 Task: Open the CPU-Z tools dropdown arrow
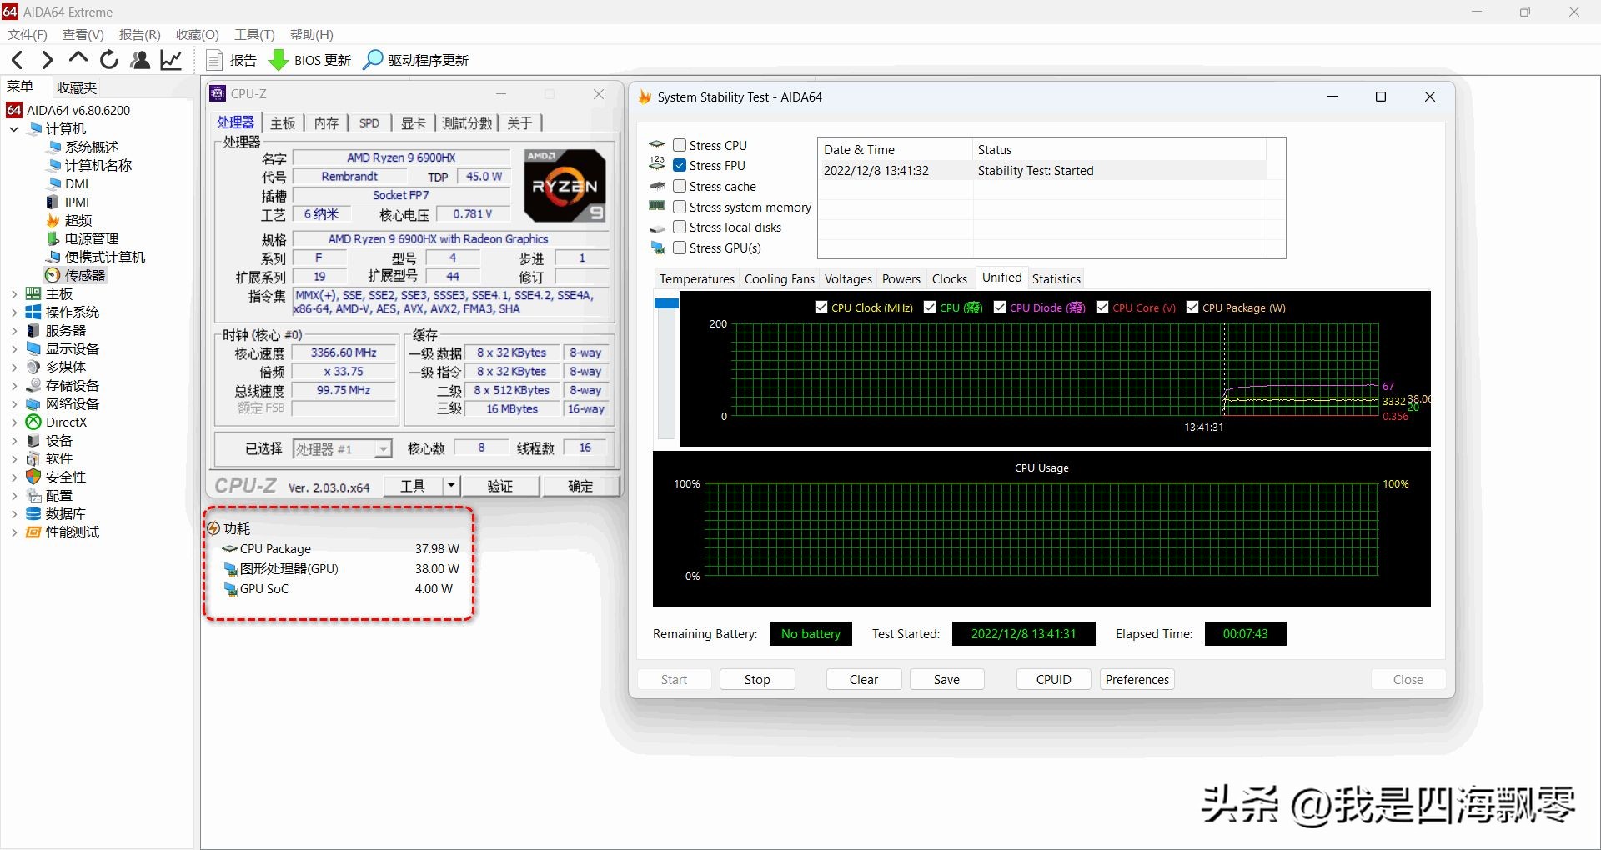(x=450, y=485)
